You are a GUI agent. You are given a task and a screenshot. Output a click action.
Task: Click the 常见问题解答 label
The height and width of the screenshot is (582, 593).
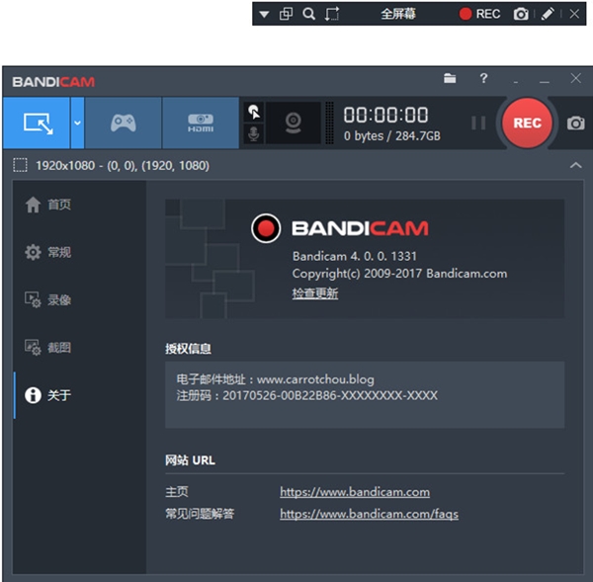coord(200,514)
